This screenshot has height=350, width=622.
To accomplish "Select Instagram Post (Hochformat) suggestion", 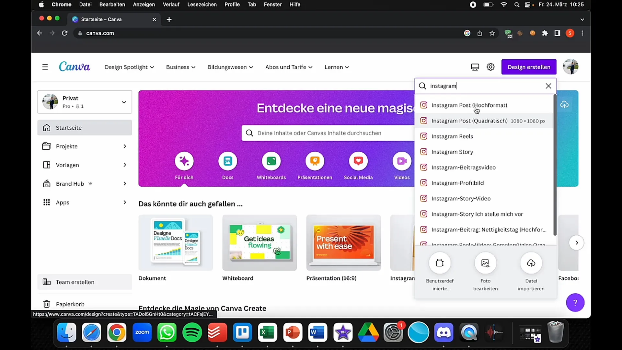I will [484, 105].
